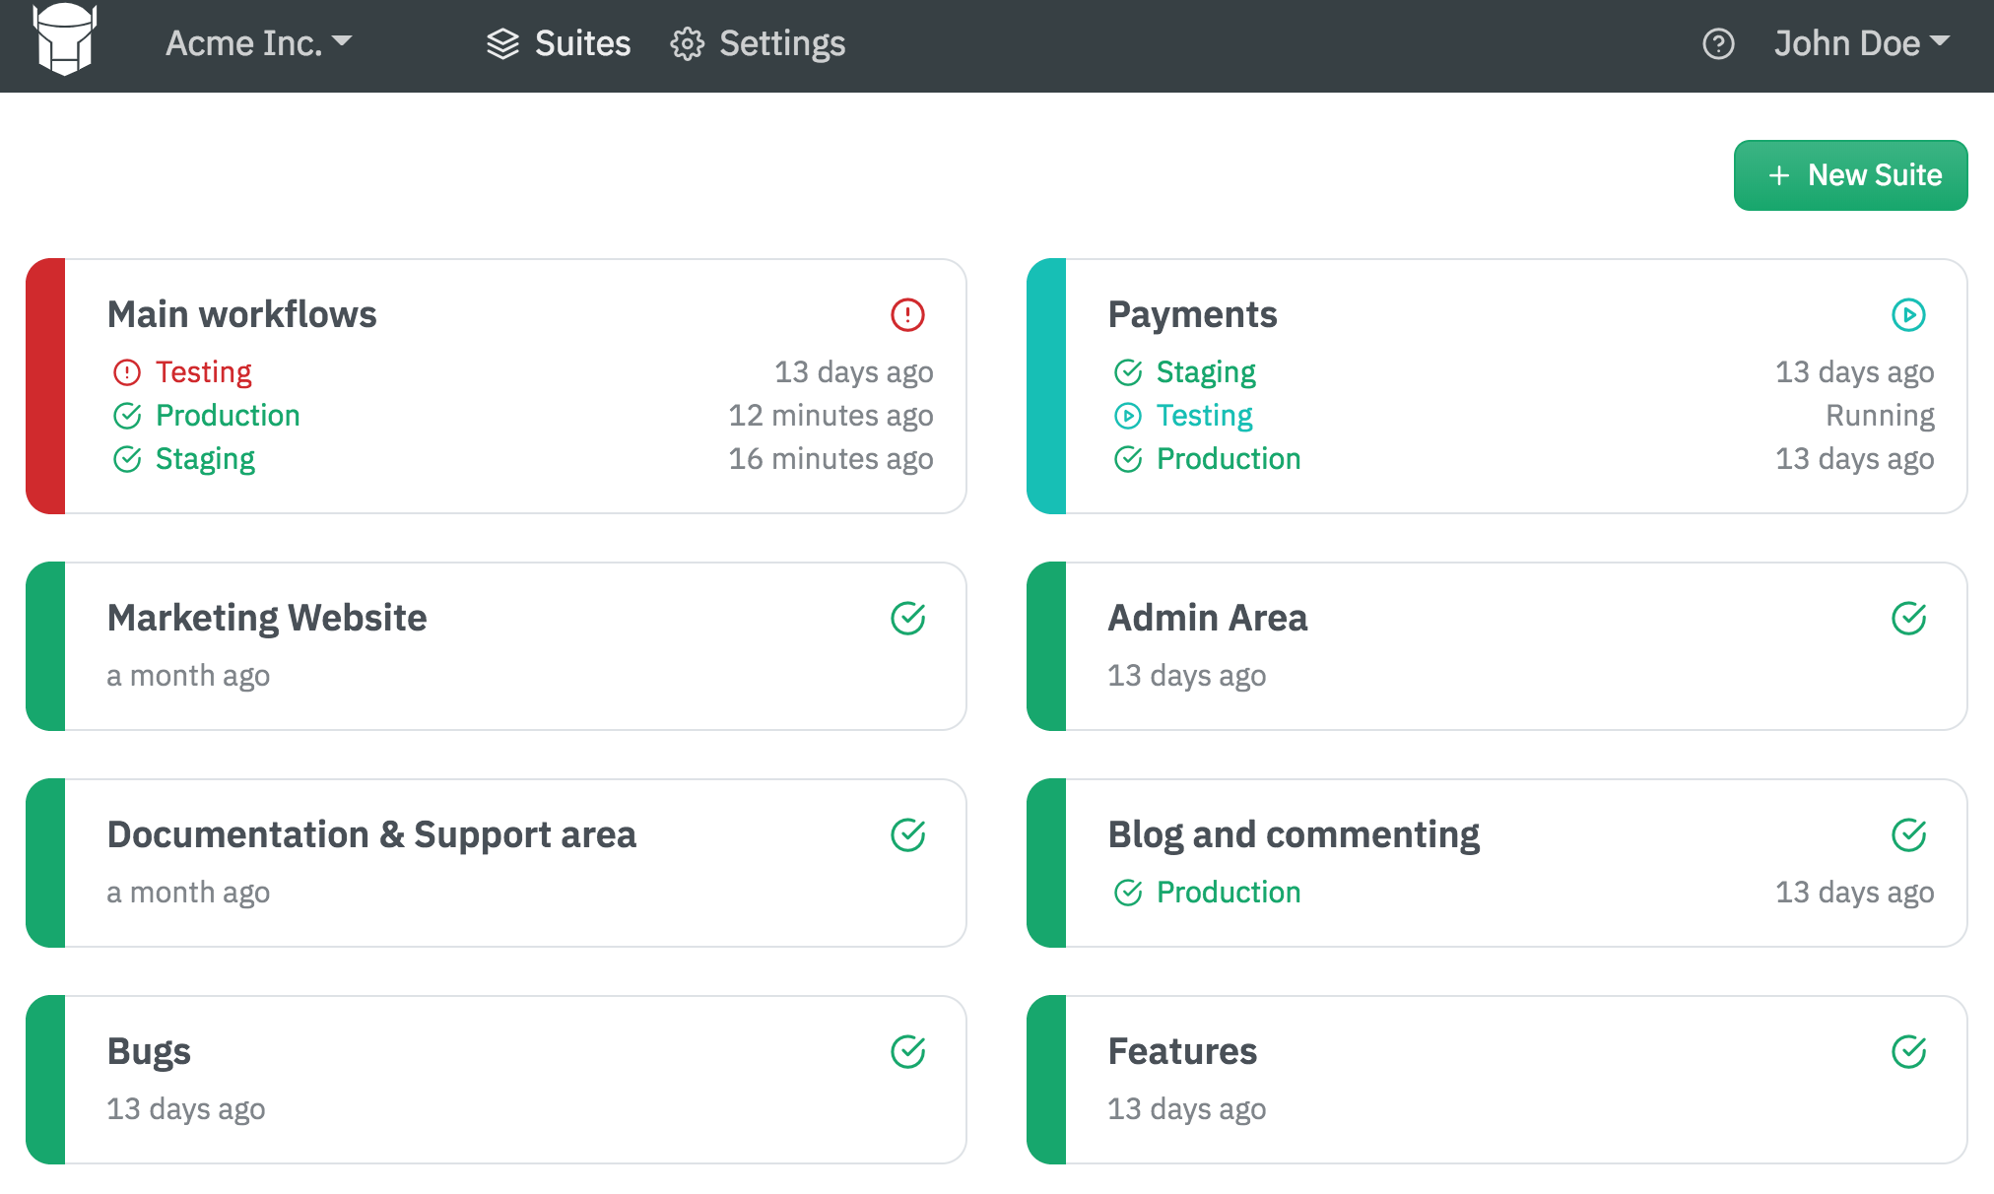Click the Blog and commenting checkmark icon
The width and height of the screenshot is (1994, 1194).
1908,835
